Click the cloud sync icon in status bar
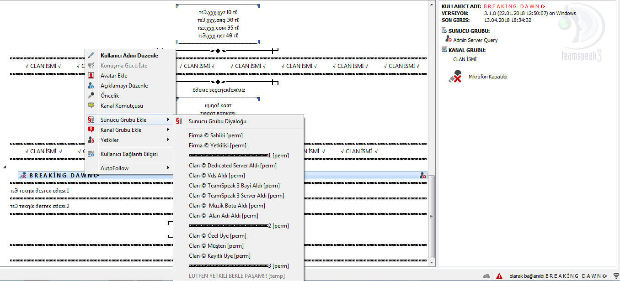Screen dimensions: 620x281 click(x=487, y=276)
